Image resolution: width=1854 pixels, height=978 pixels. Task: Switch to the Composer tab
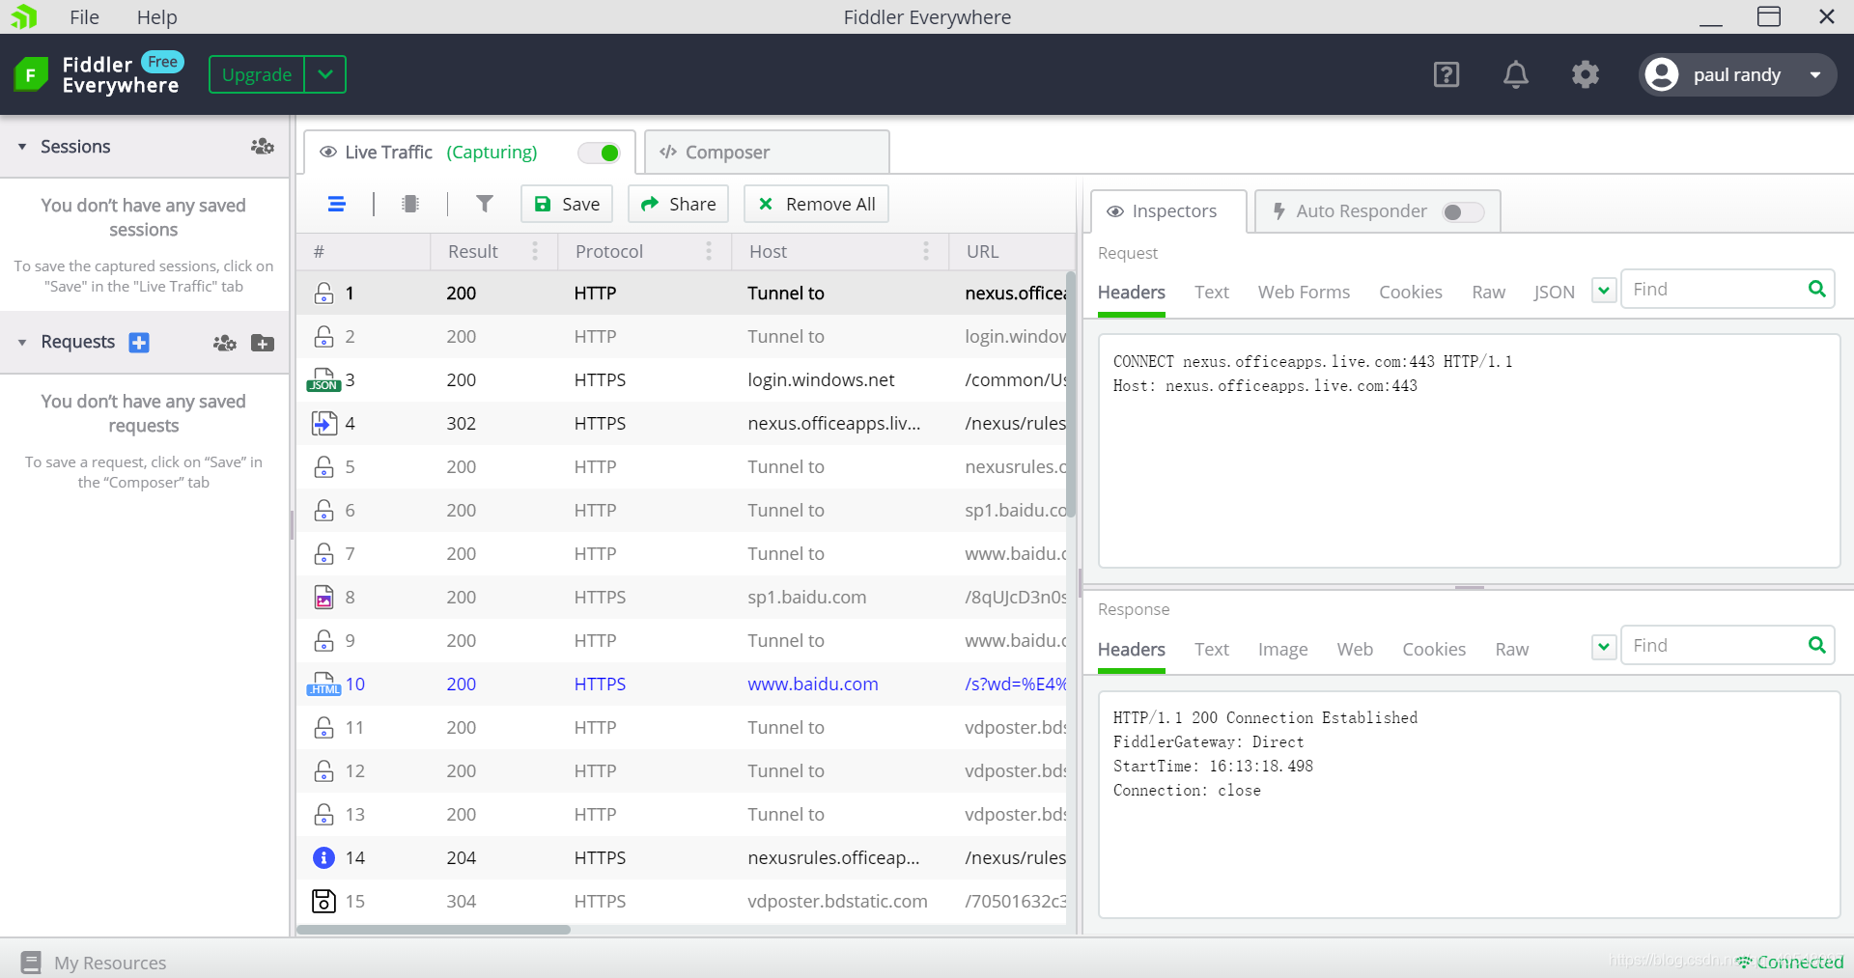pos(767,153)
